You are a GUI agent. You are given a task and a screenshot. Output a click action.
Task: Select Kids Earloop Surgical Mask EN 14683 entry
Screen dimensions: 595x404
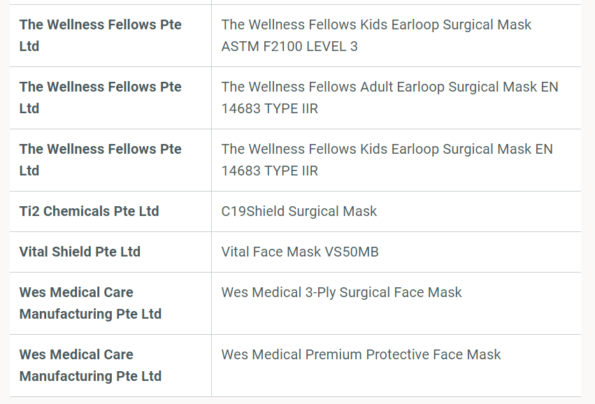point(387,160)
